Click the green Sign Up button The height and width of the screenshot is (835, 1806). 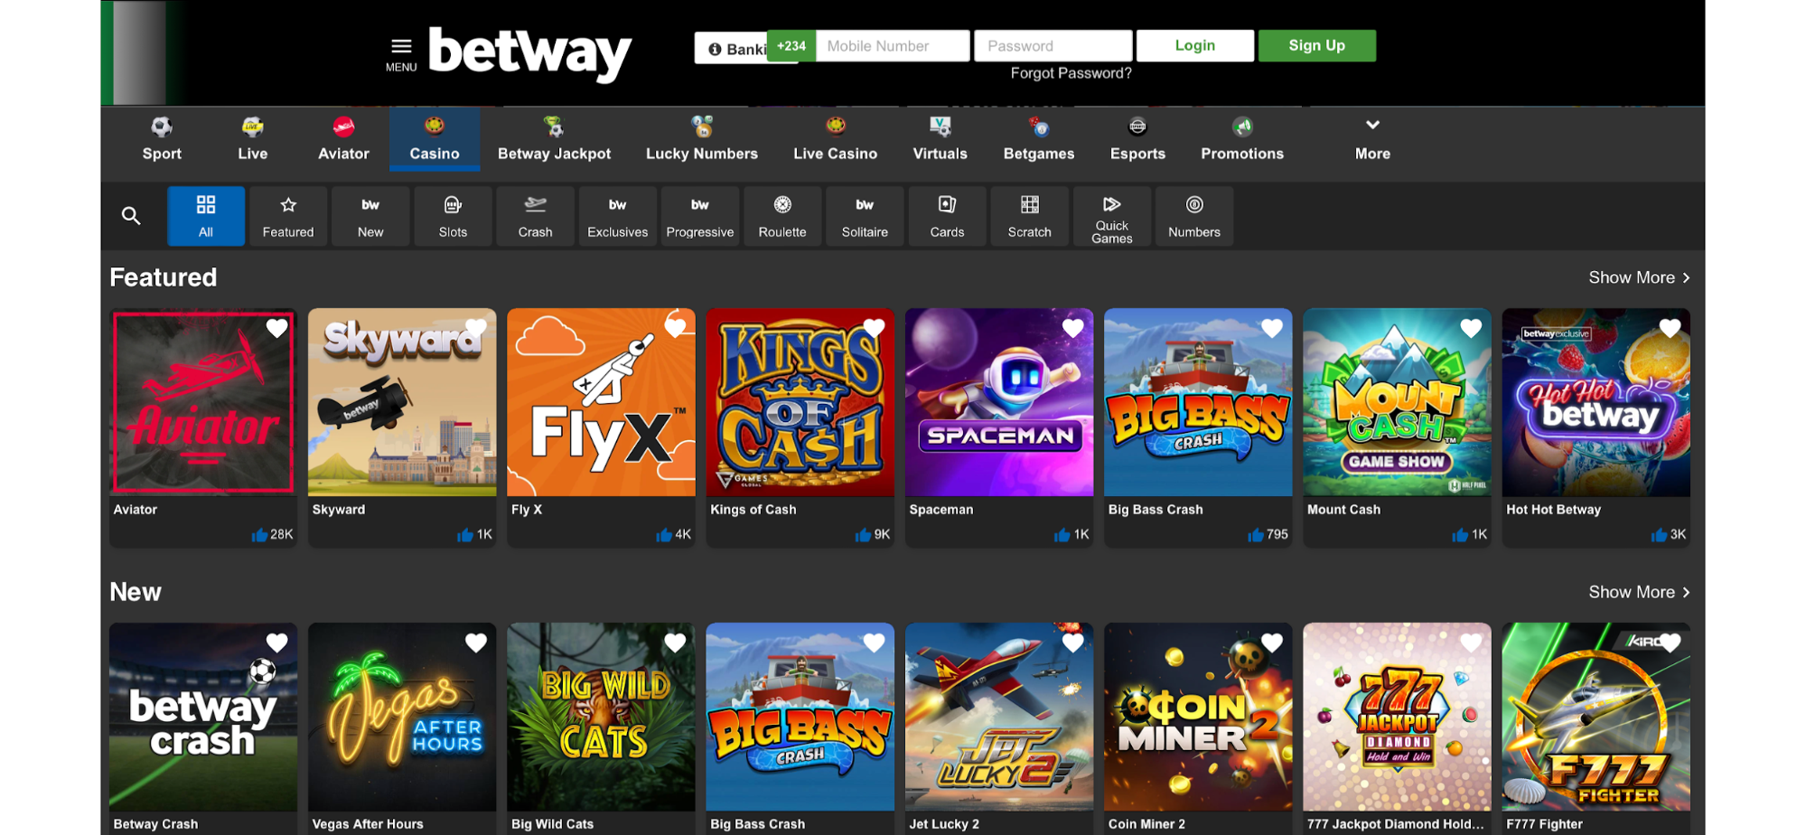pyautogui.click(x=1316, y=45)
